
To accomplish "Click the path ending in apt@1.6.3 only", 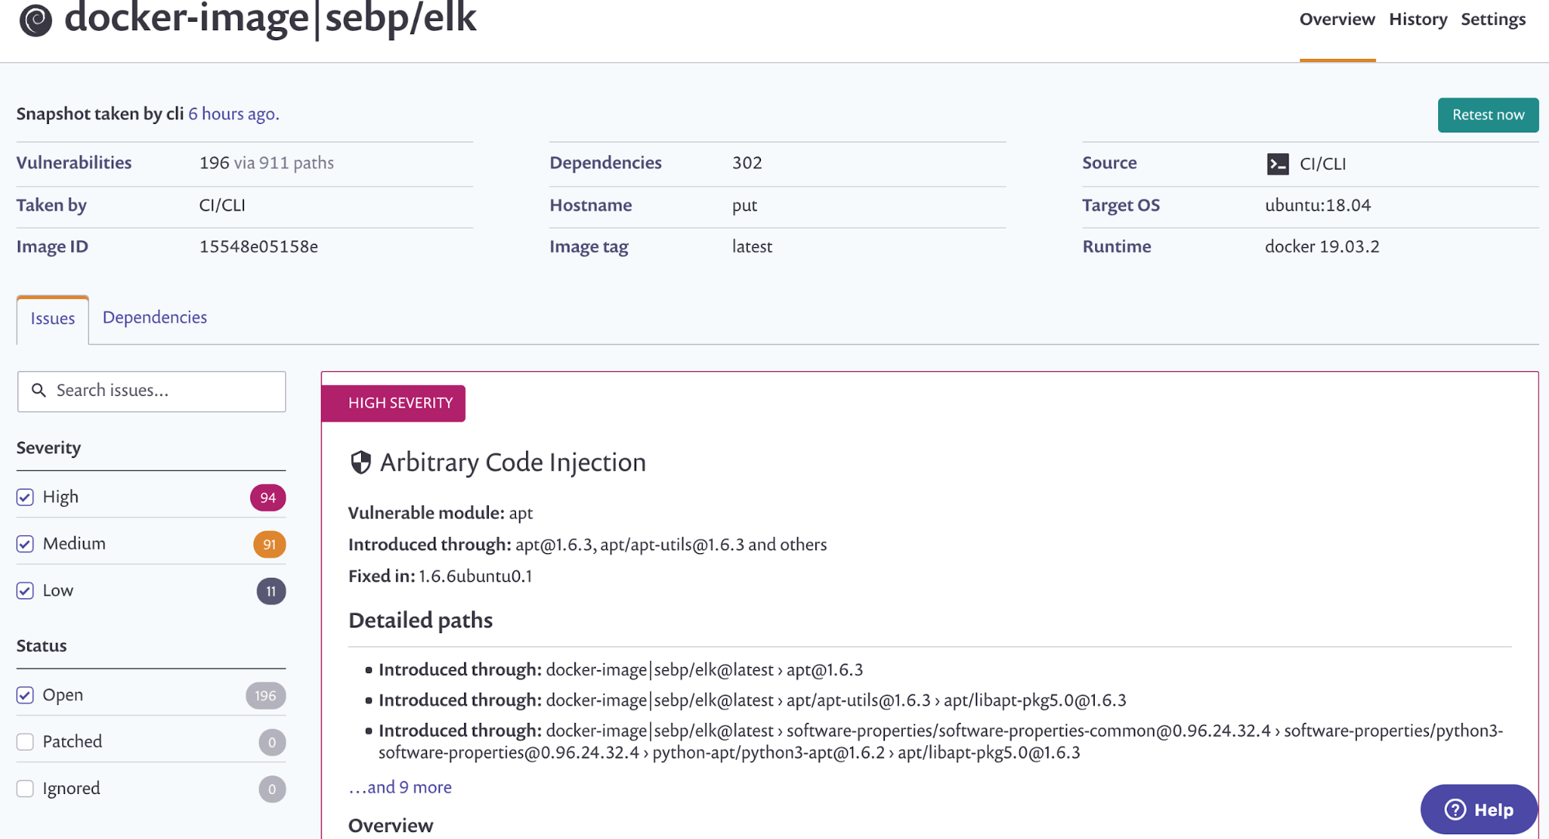I will [x=621, y=670].
